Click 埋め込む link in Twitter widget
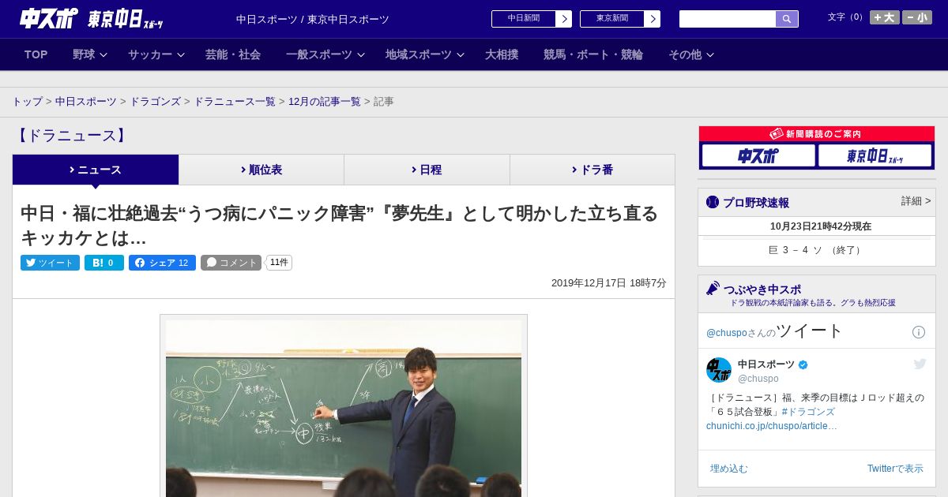This screenshot has height=497, width=948. tap(728, 469)
